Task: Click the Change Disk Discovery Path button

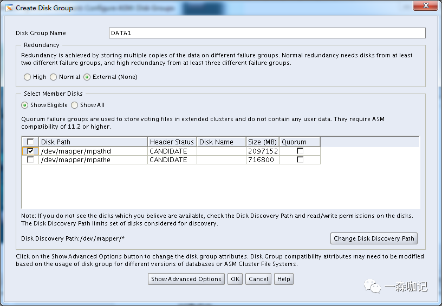Action: pos(374,238)
